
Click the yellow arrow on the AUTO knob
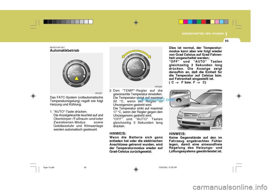(76, 78)
